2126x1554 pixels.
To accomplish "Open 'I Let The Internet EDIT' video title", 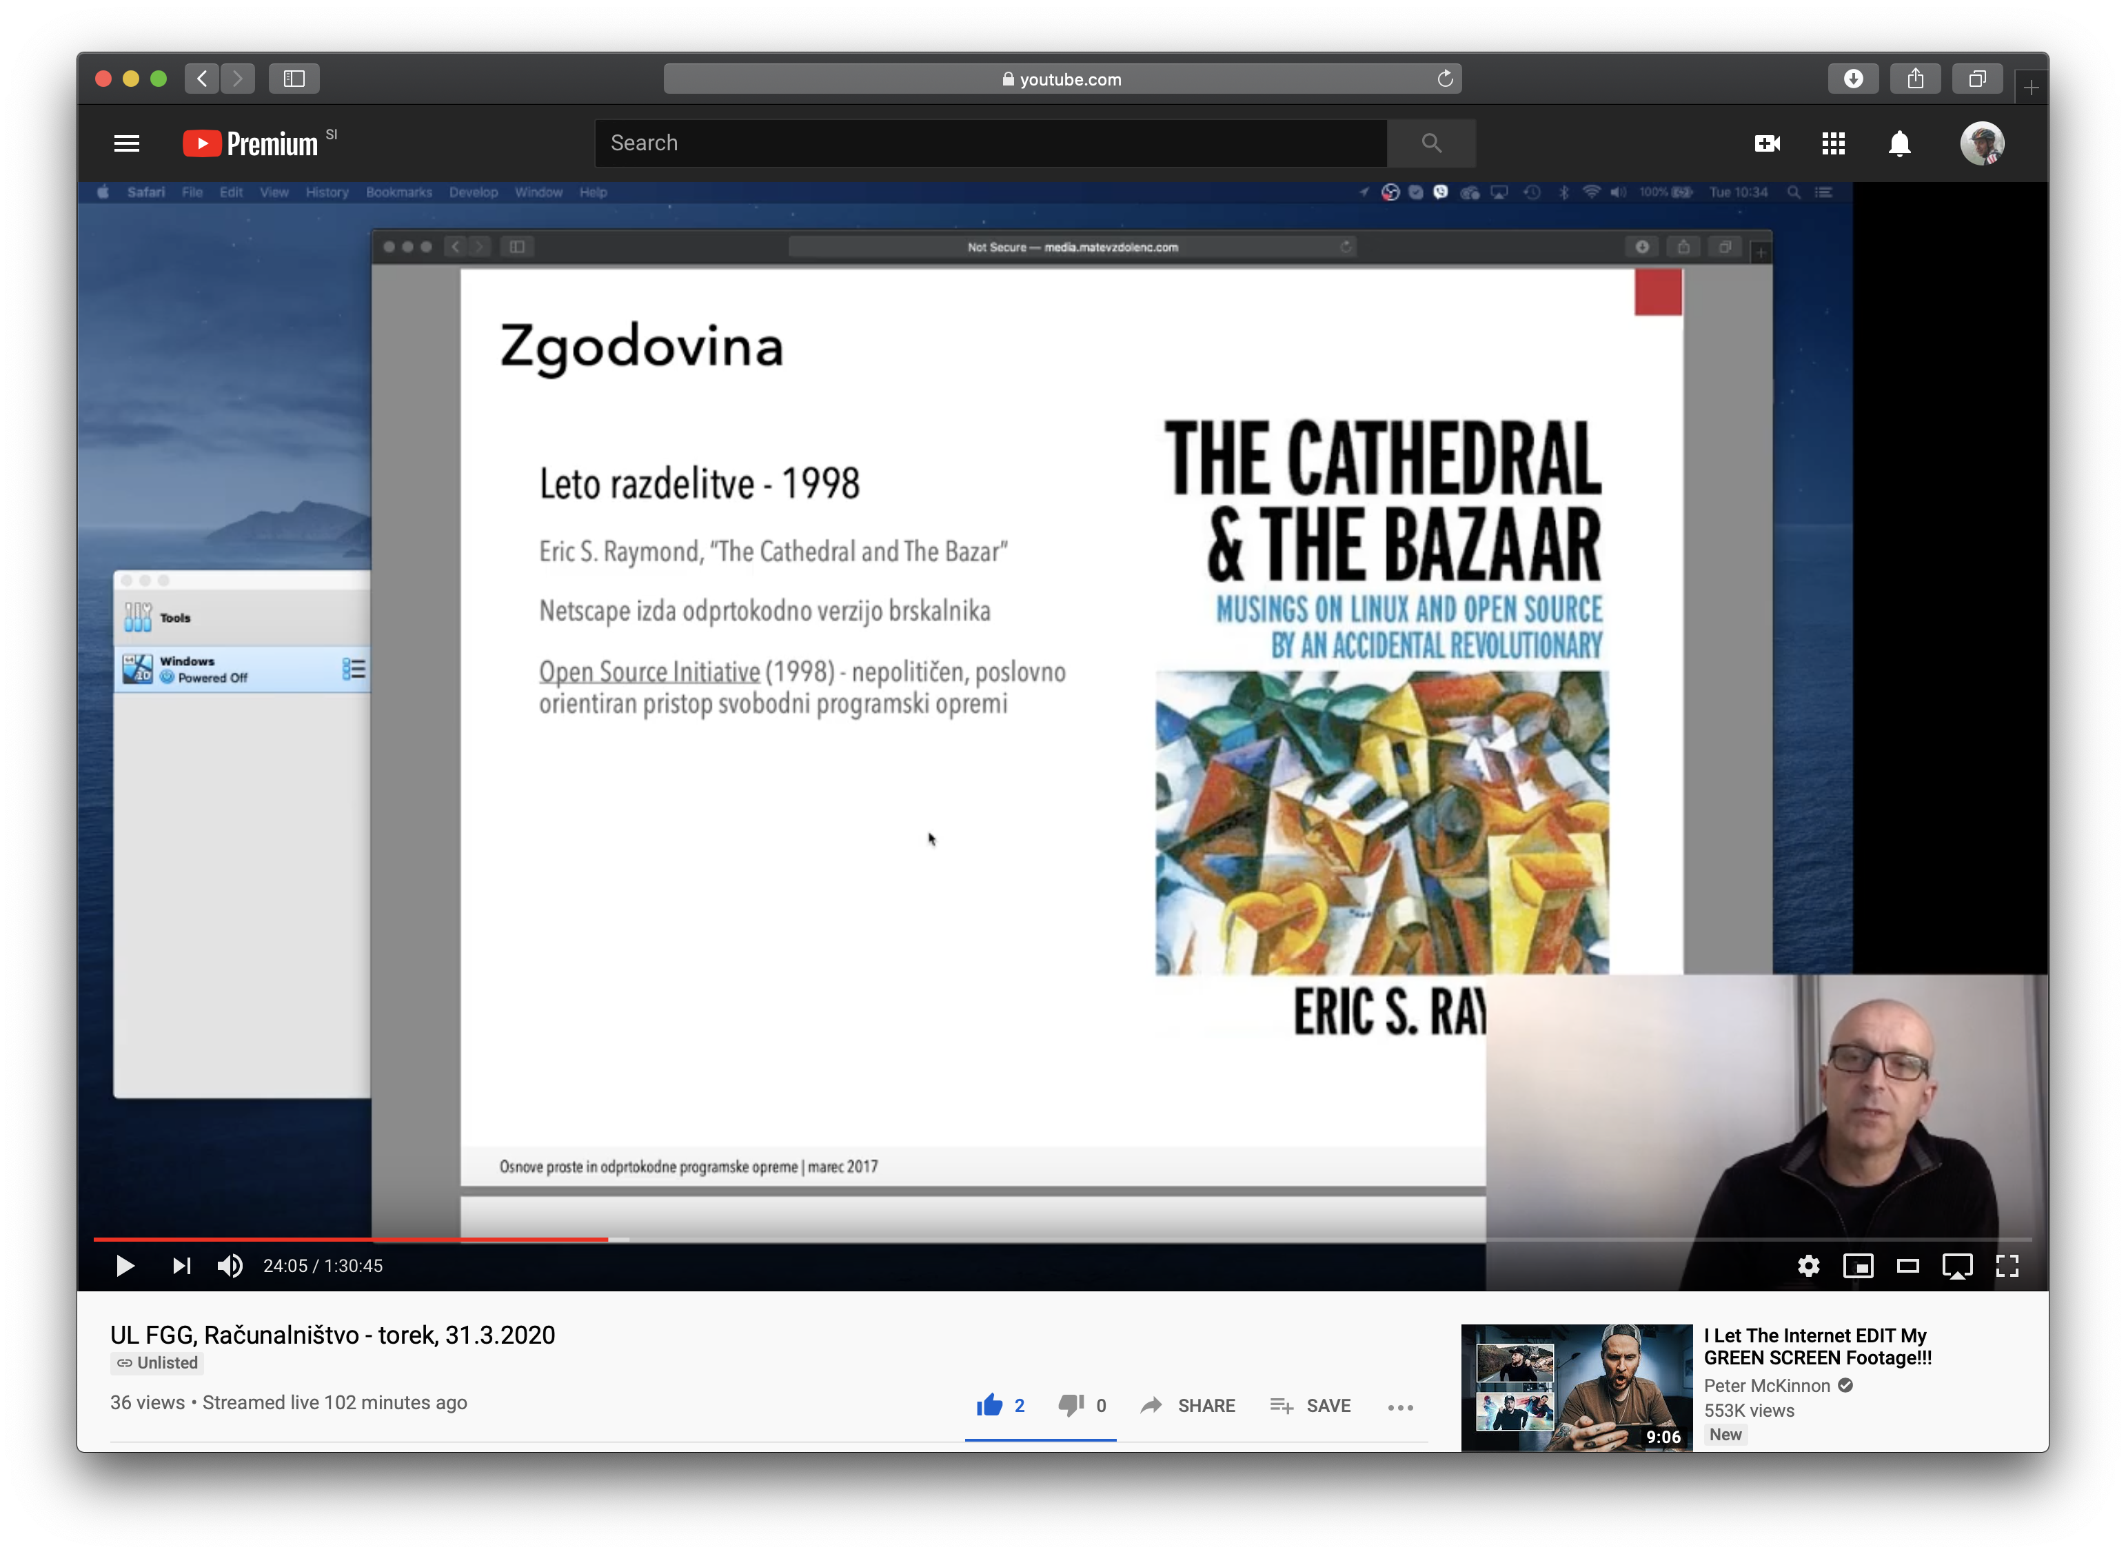I will [x=1816, y=1346].
